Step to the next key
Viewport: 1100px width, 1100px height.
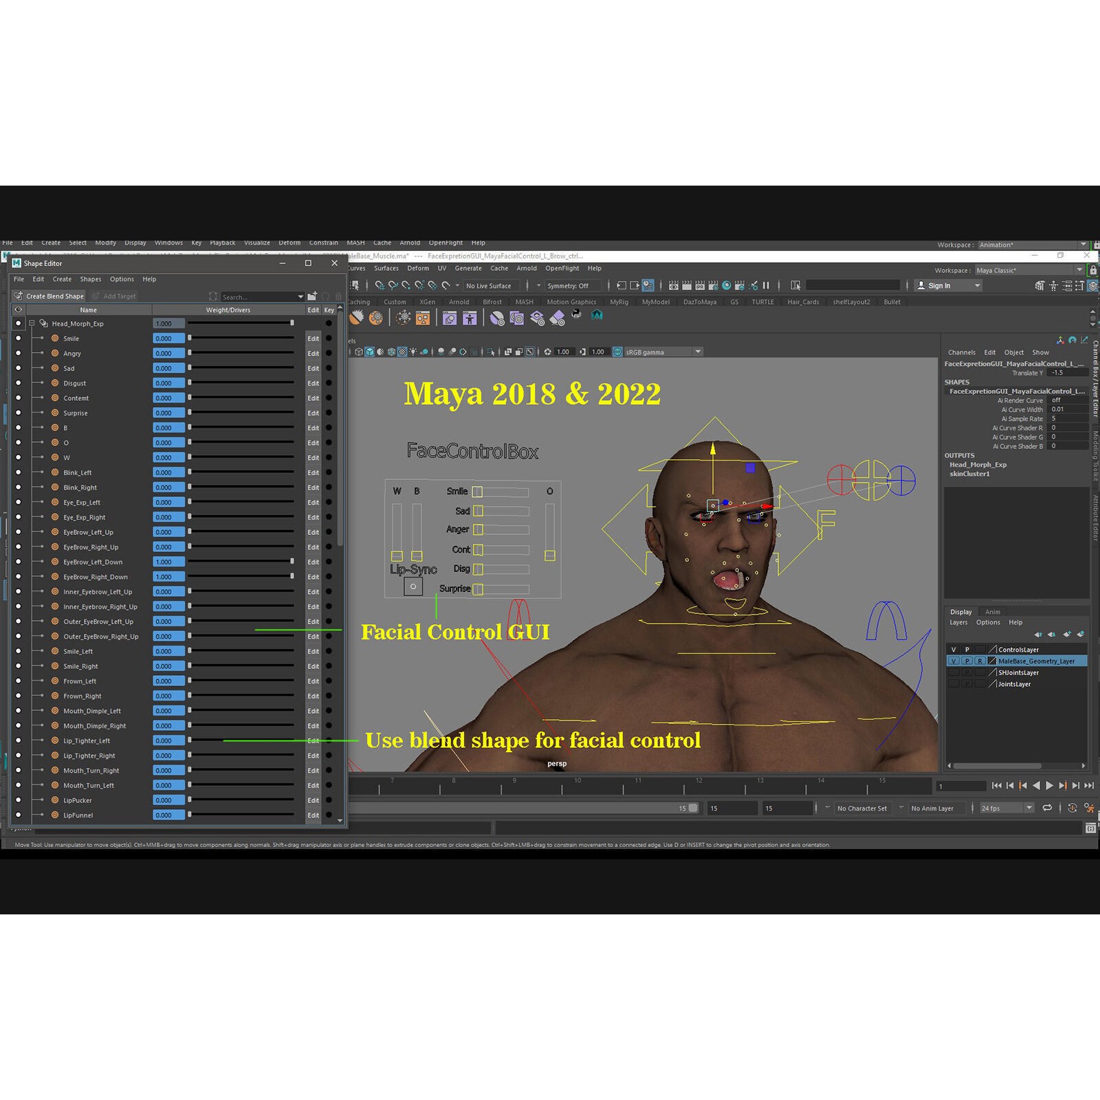[x=1063, y=786]
